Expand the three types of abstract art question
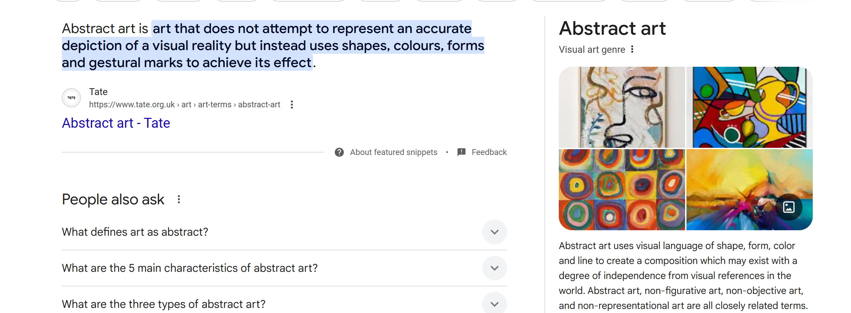The height and width of the screenshot is (313, 851). coord(494,303)
